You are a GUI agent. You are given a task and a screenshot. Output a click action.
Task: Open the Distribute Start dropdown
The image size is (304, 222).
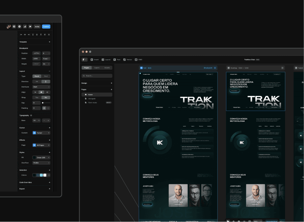41,87
